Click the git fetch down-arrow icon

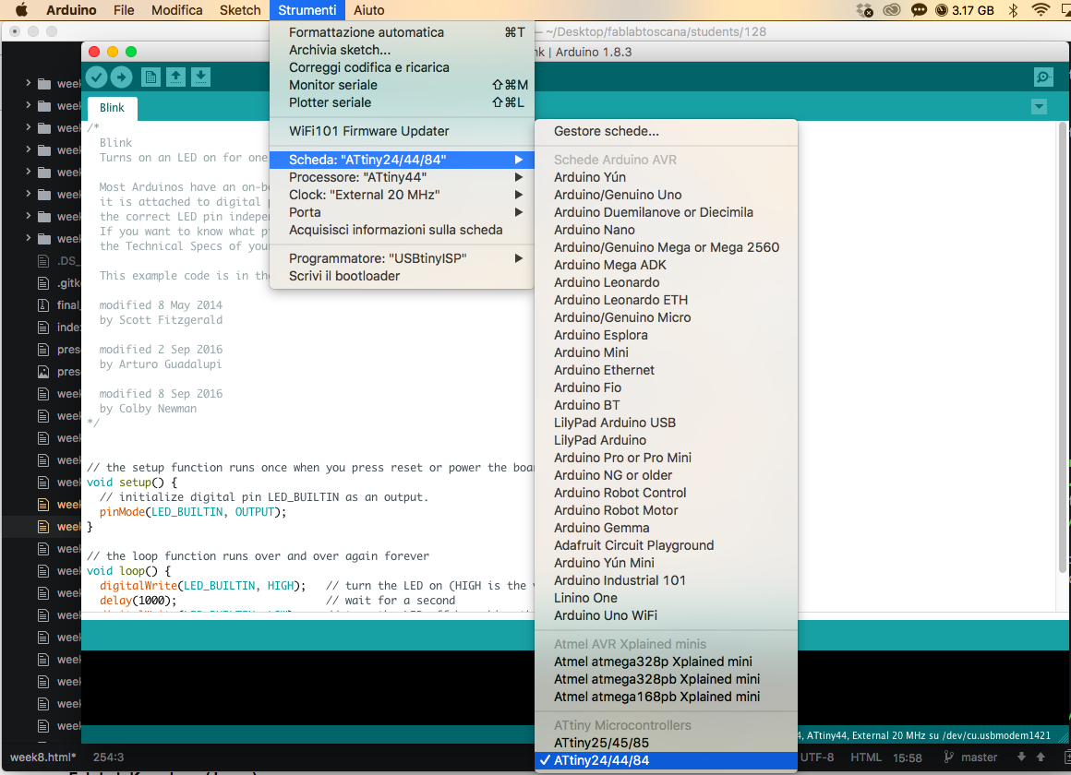pos(1021,757)
